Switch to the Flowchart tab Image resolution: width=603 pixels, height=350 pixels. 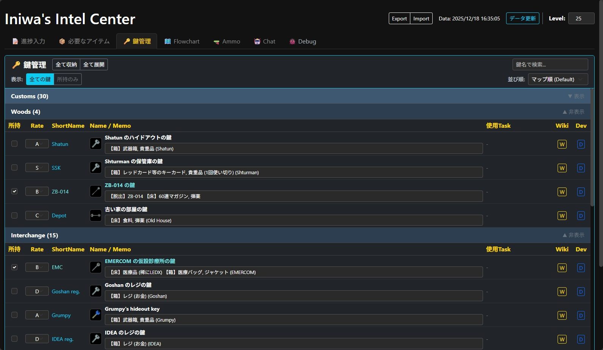[x=182, y=42]
